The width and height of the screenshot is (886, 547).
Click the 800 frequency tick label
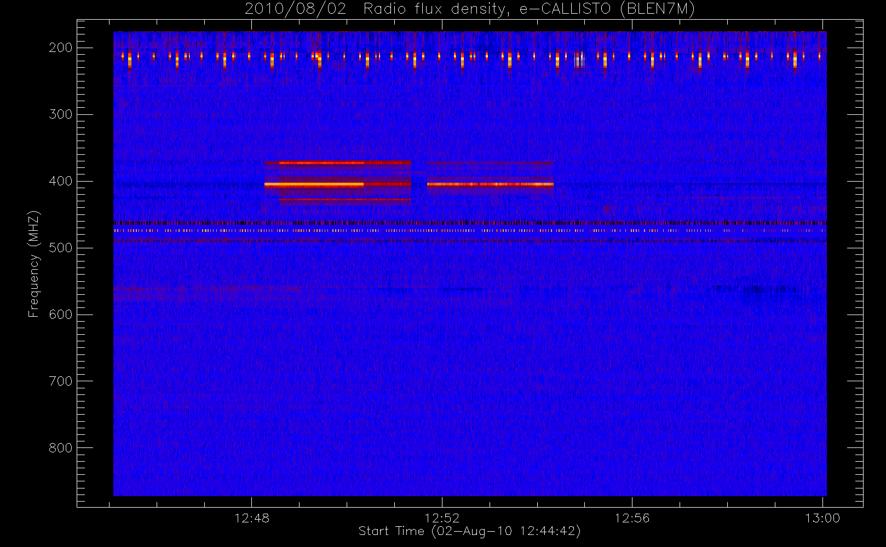[61, 448]
